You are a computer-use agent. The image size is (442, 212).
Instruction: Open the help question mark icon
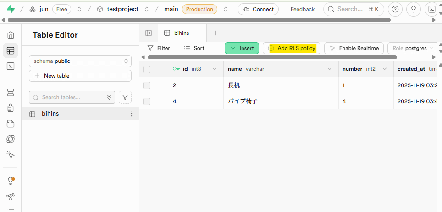[x=395, y=9]
